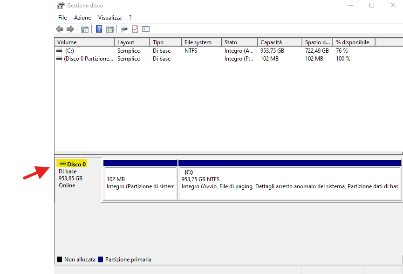Viewport: 403px width, 274px height.
Task: Open Help via the blue question mark icon
Action: (x=99, y=29)
